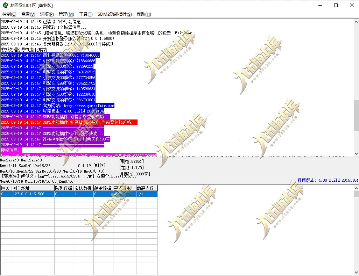The image size is (359, 276).
Task: Click the 最高人数 column header
Action: click(x=147, y=188)
